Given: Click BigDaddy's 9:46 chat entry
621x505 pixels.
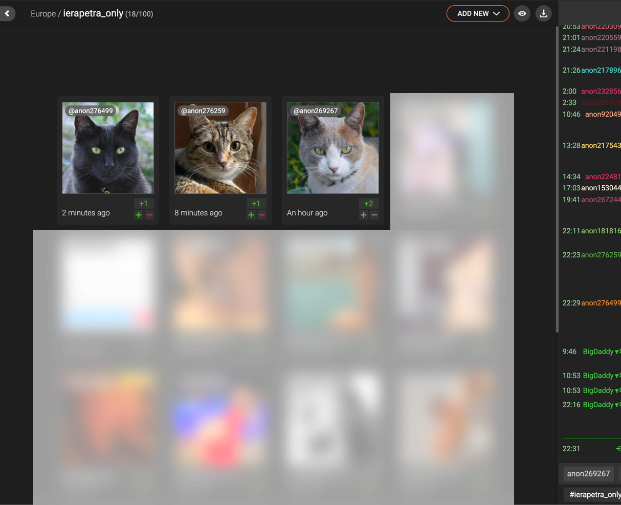Looking at the screenshot, I should 597,352.
